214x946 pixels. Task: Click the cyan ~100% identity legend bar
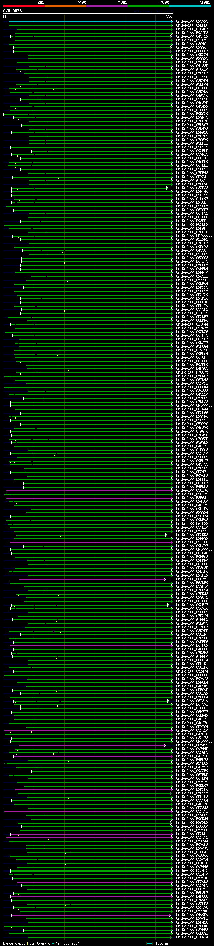(190, 6)
